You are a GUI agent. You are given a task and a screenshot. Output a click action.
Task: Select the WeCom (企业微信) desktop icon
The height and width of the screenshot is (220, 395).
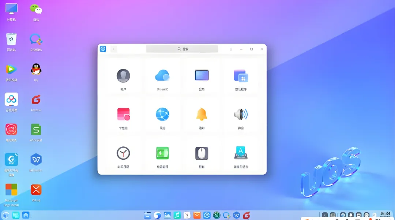36,42
